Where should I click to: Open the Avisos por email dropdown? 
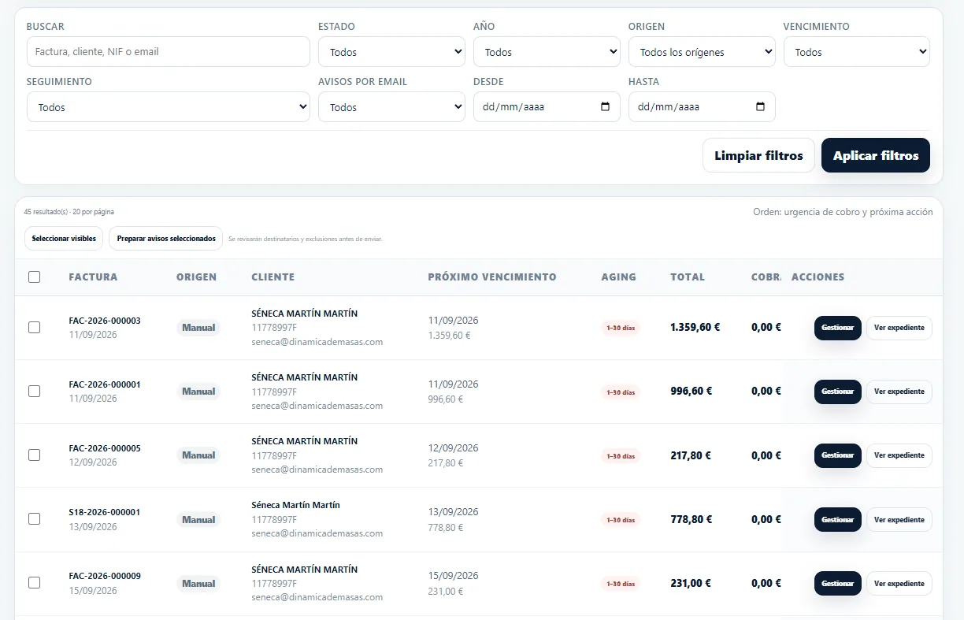(x=391, y=107)
